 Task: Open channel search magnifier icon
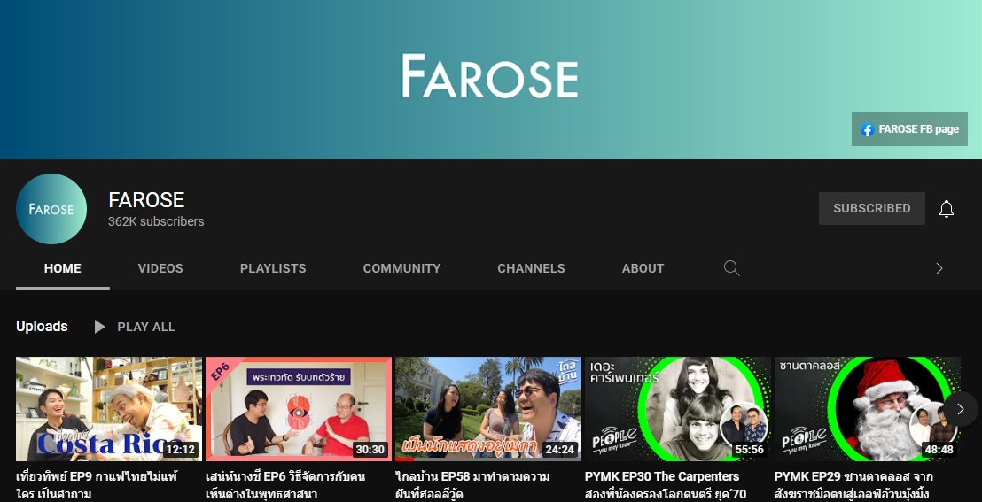point(731,268)
